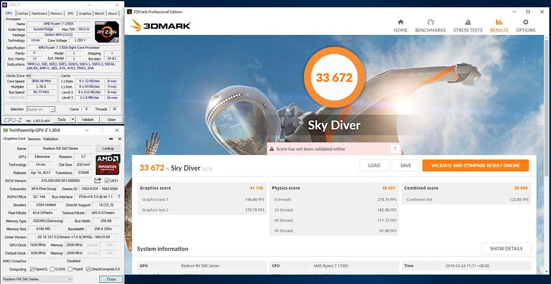The image size is (551, 284).
Task: Open the GPU-Z hamburger menu
Action: point(120,139)
